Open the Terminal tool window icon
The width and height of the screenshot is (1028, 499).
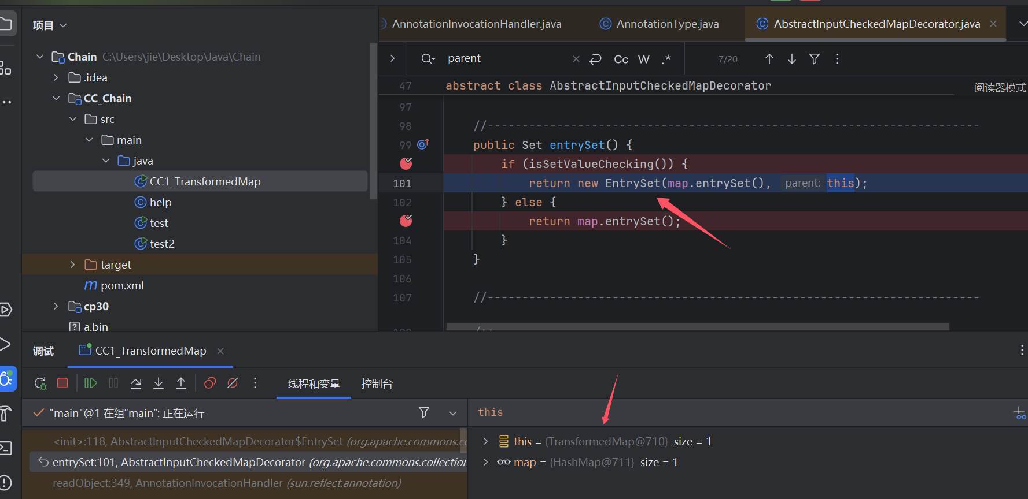click(6, 448)
